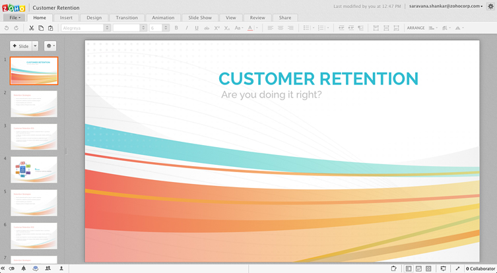497x273 pixels.
Task: Expand the dropdown arrow beside Slide button
Action: click(x=35, y=46)
